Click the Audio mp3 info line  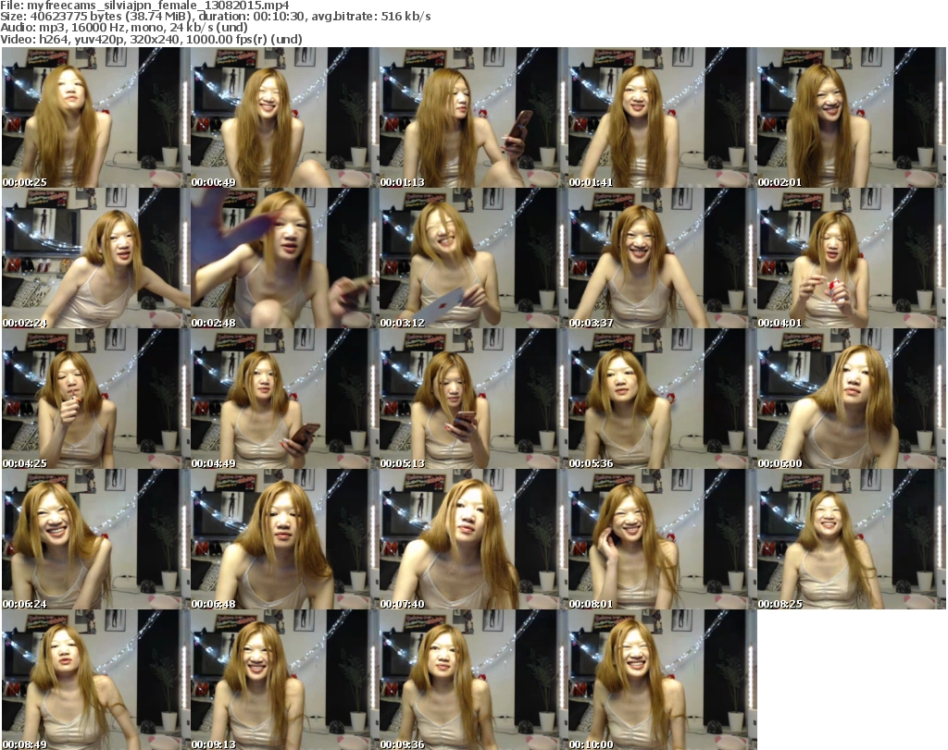click(124, 28)
